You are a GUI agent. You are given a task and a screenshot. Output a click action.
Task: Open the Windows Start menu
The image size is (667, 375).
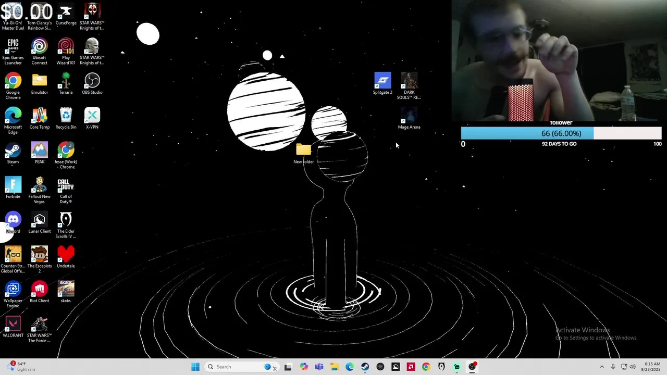pyautogui.click(x=195, y=367)
